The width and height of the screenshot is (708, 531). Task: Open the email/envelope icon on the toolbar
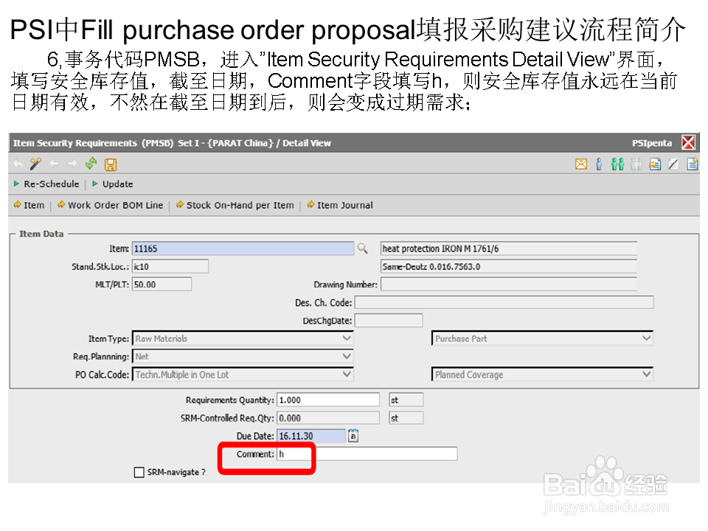coord(580,164)
